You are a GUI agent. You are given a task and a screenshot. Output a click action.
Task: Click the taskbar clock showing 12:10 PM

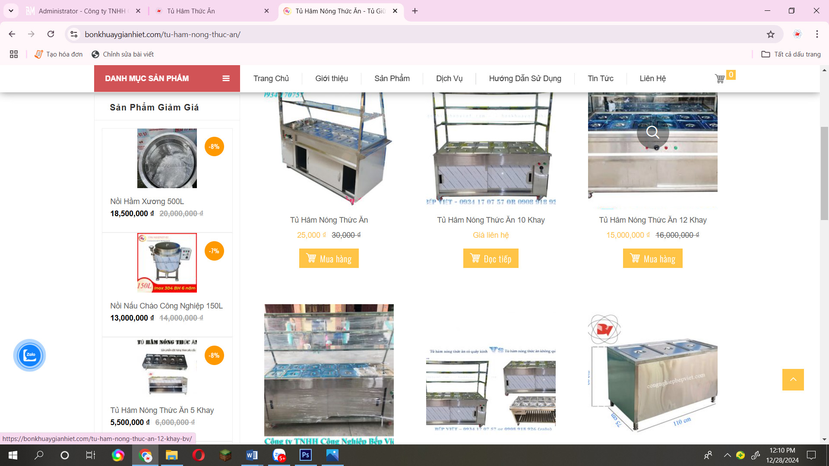pyautogui.click(x=782, y=455)
